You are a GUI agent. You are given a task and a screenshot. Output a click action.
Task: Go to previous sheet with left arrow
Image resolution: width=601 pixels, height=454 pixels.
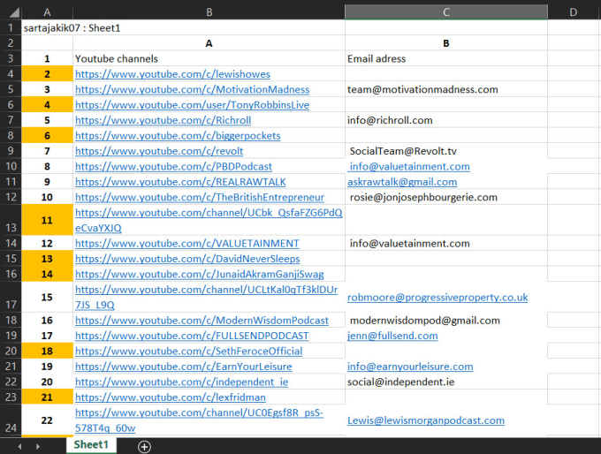[19, 446]
